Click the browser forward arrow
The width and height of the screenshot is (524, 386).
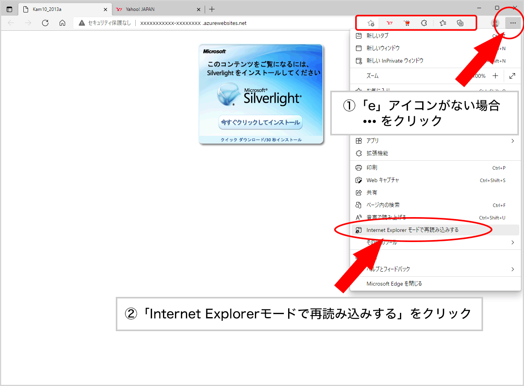pyautogui.click(x=28, y=23)
